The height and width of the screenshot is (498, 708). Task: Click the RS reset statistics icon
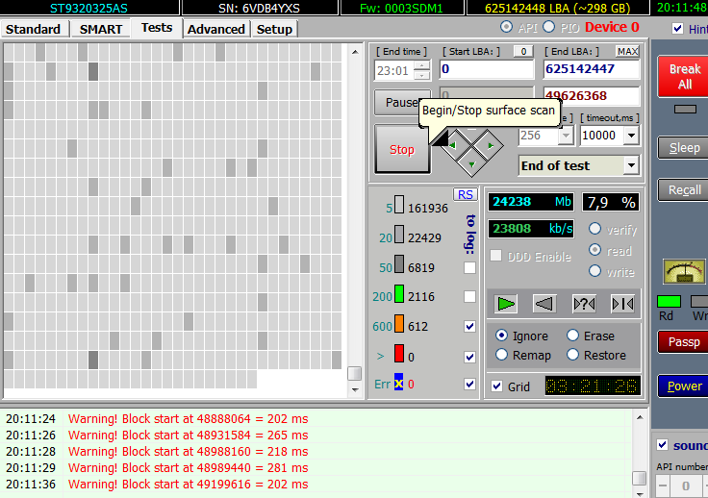[x=466, y=194]
